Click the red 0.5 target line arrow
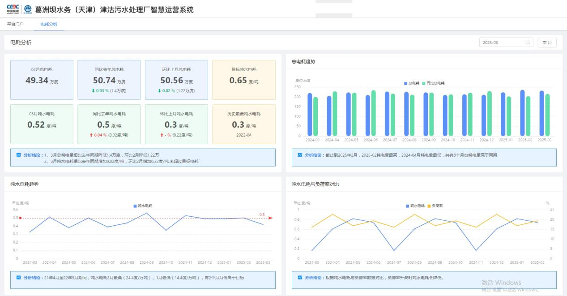This screenshot has height=296, width=567. pyautogui.click(x=270, y=218)
